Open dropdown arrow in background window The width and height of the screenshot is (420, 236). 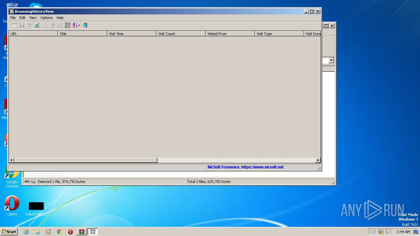(331, 60)
